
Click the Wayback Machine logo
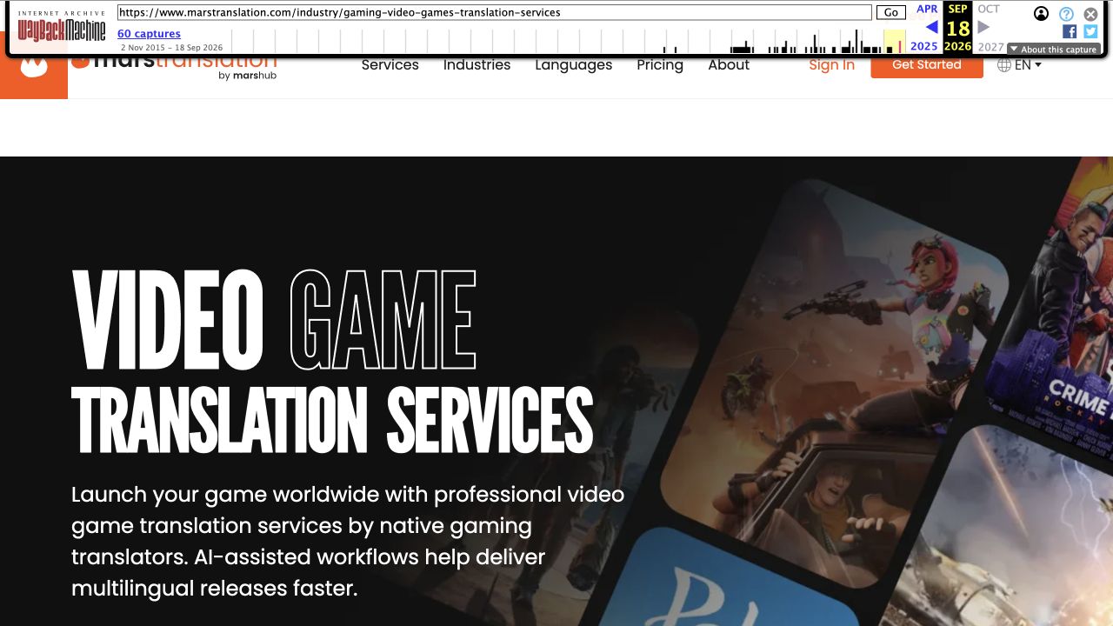coord(62,27)
